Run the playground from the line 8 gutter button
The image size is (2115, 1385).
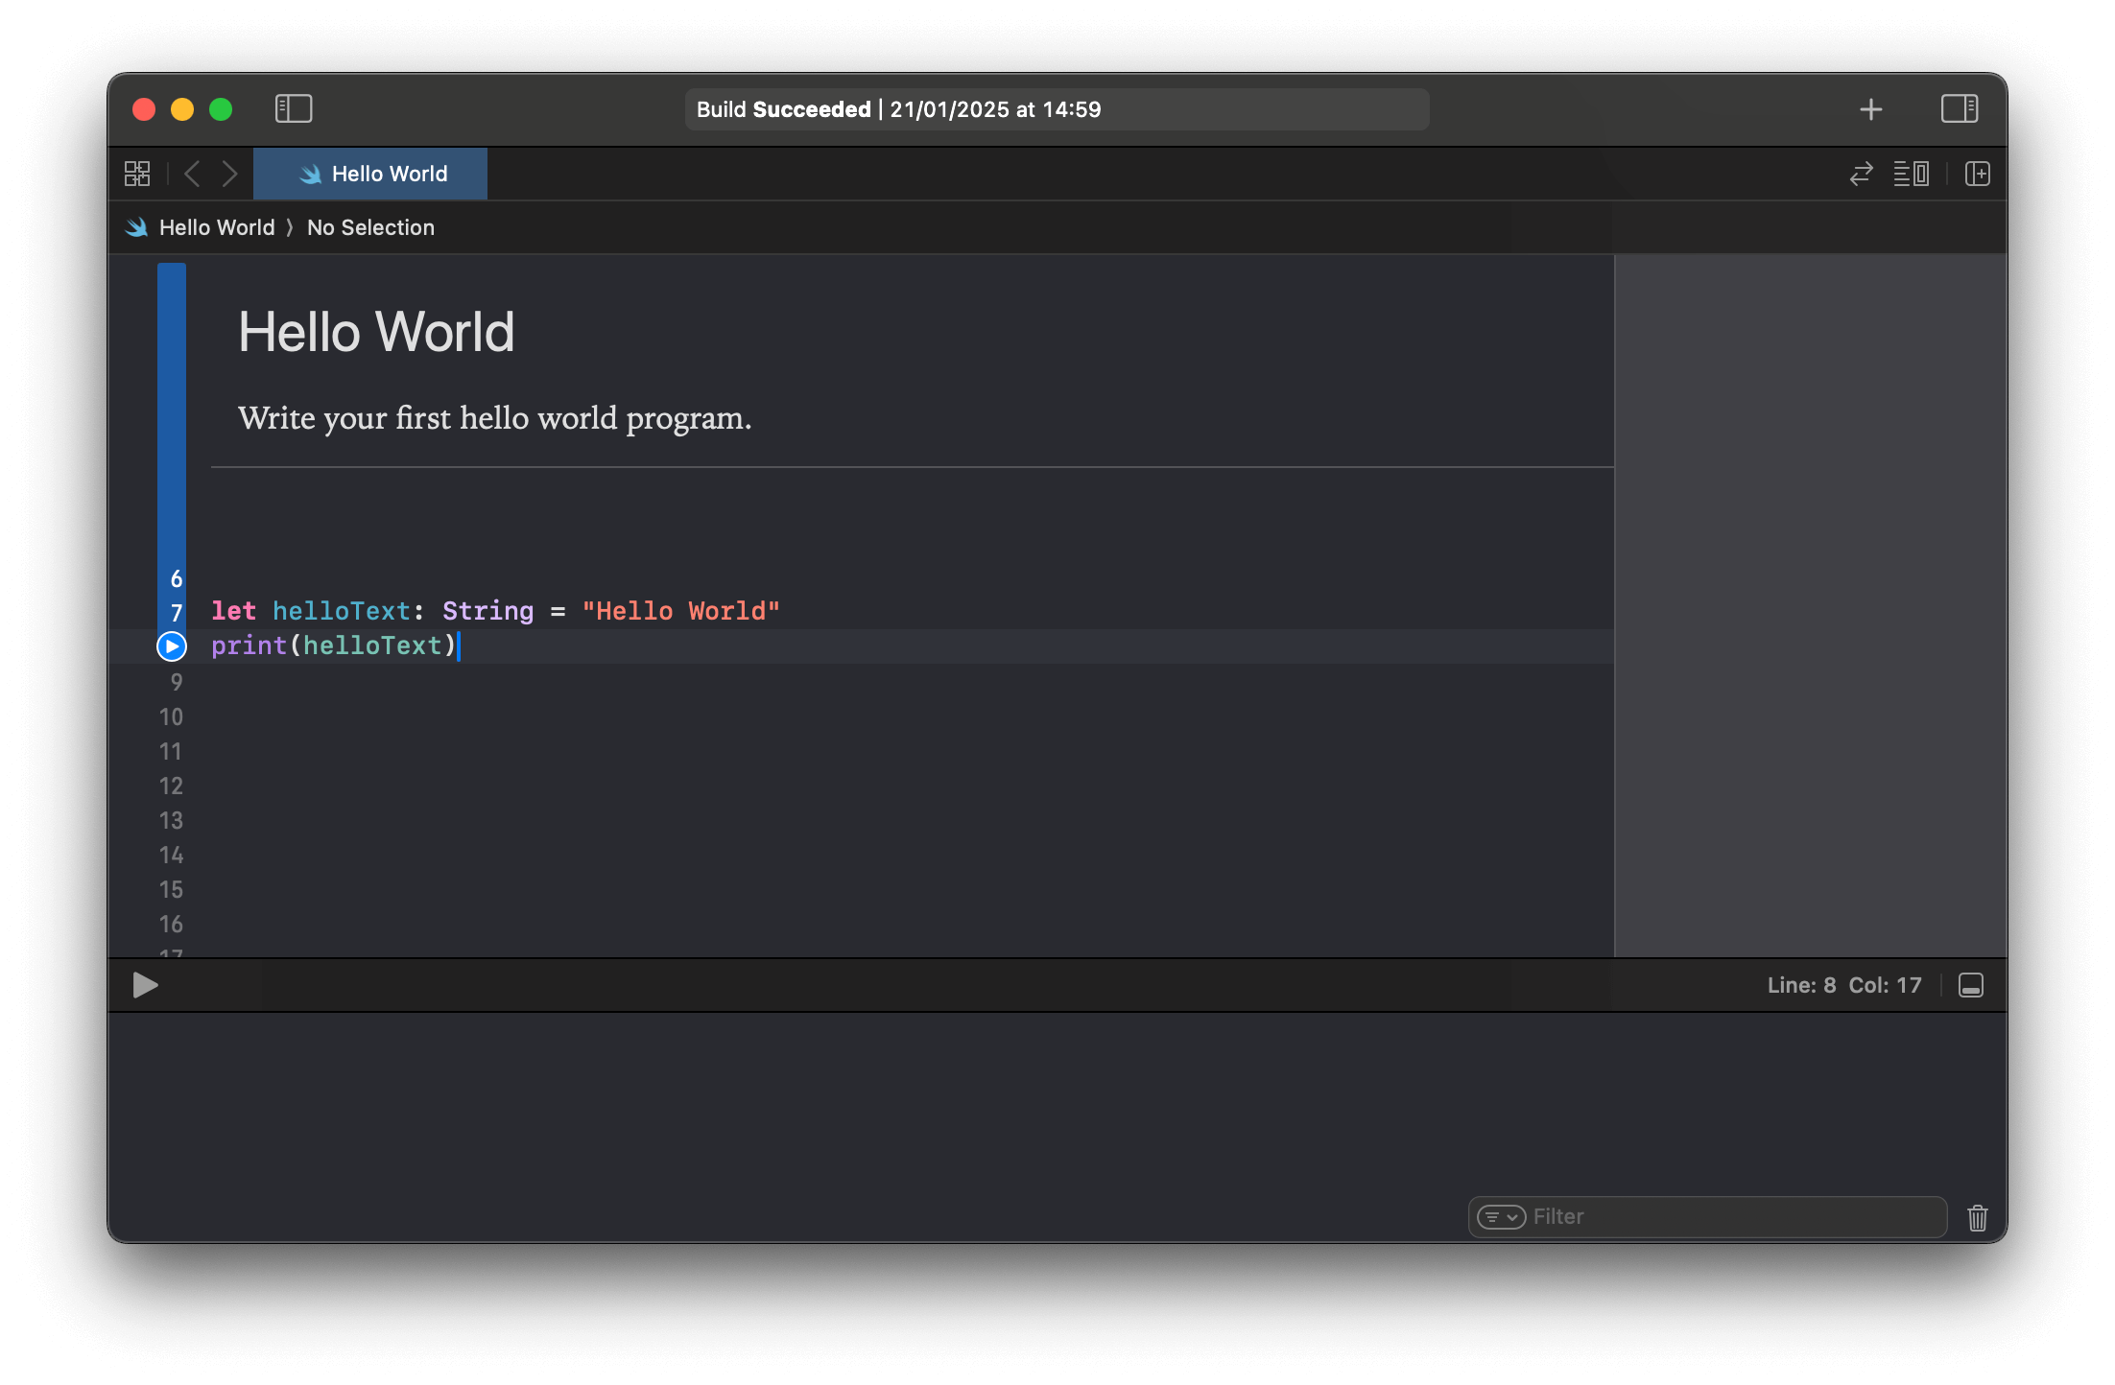pyautogui.click(x=171, y=646)
